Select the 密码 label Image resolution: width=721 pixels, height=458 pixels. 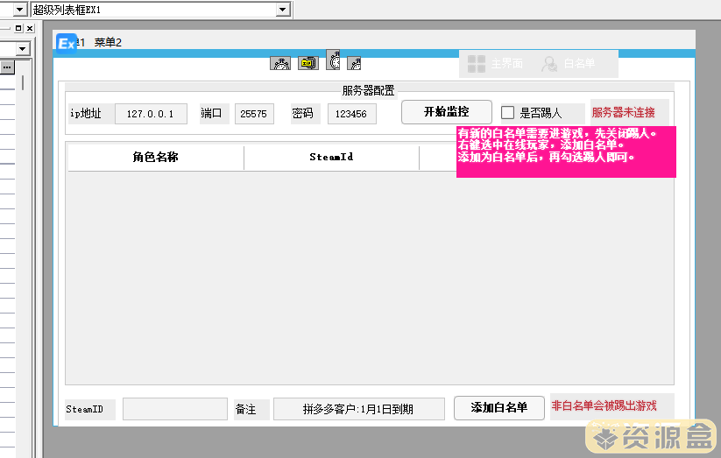[306, 114]
